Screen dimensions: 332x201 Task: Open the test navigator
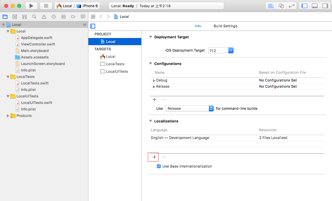(54, 17)
